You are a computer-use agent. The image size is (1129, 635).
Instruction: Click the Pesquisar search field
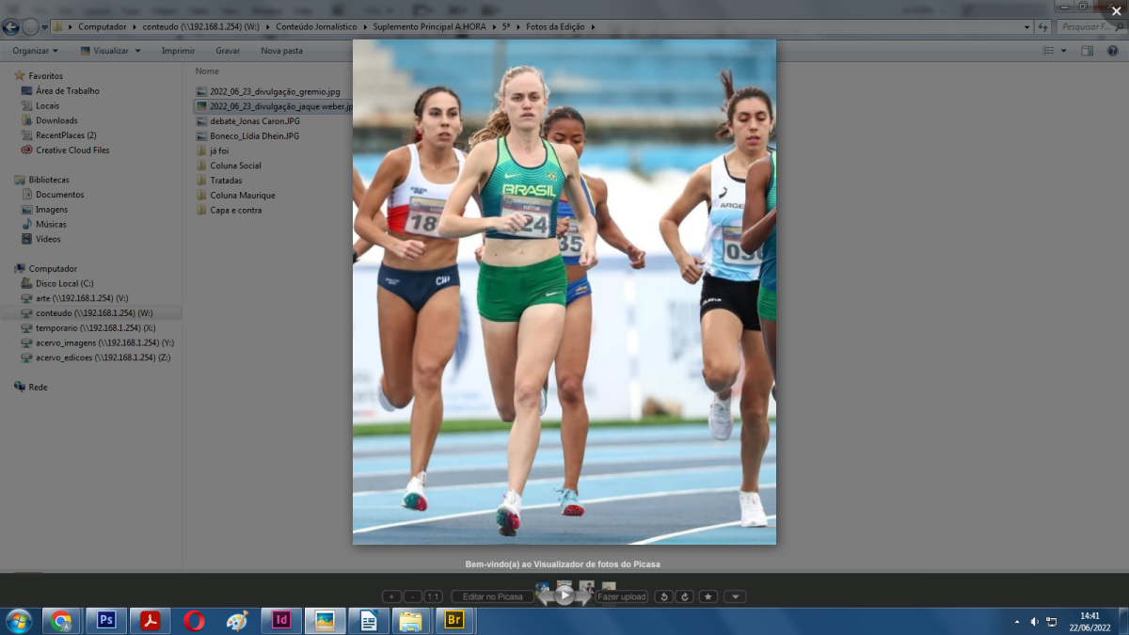1091,27
